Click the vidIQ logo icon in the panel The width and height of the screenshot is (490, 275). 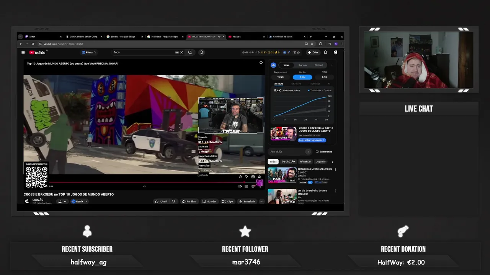click(273, 65)
